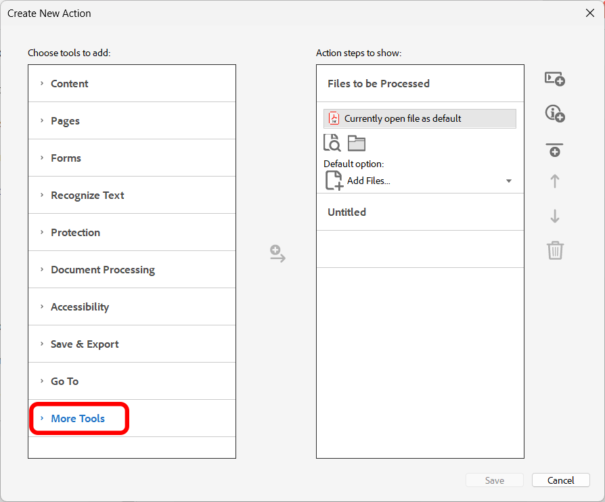
Task: Click the Add Instructions icon
Action: 555,114
